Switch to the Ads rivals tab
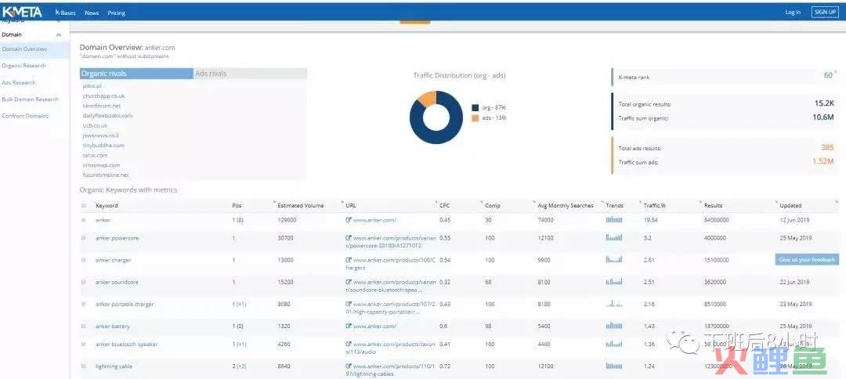This screenshot has height=379, width=846. point(250,74)
